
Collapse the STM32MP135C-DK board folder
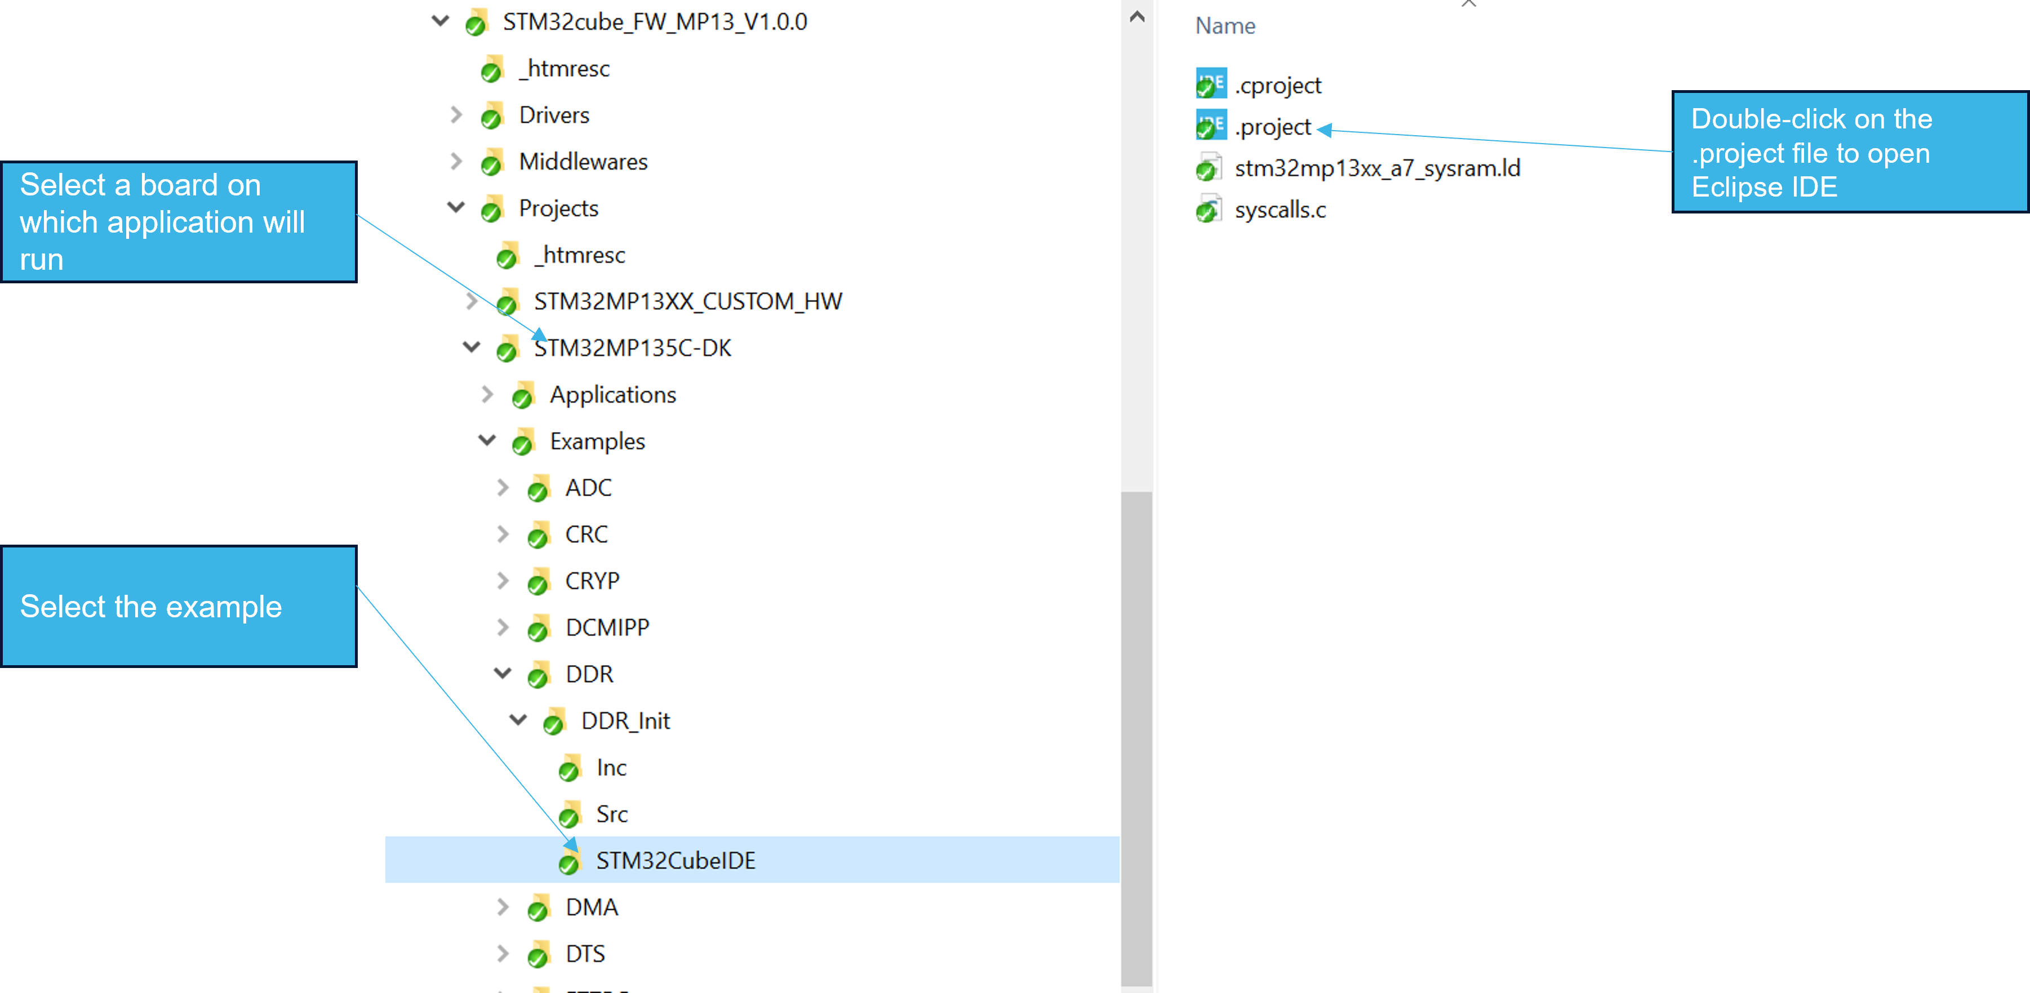[471, 346]
